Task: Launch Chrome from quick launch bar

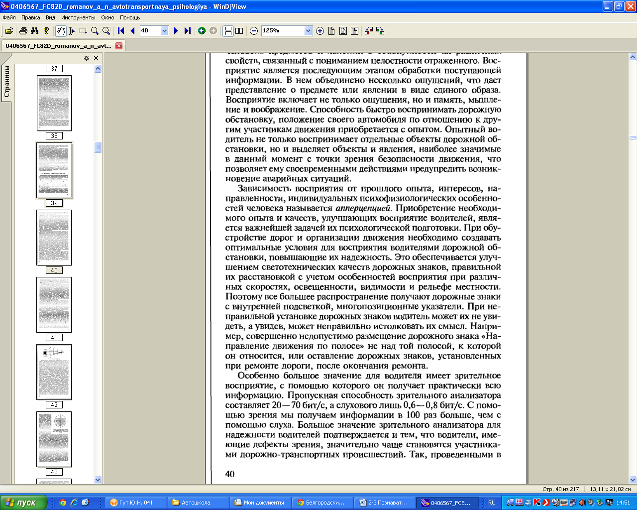Action: tap(63, 503)
